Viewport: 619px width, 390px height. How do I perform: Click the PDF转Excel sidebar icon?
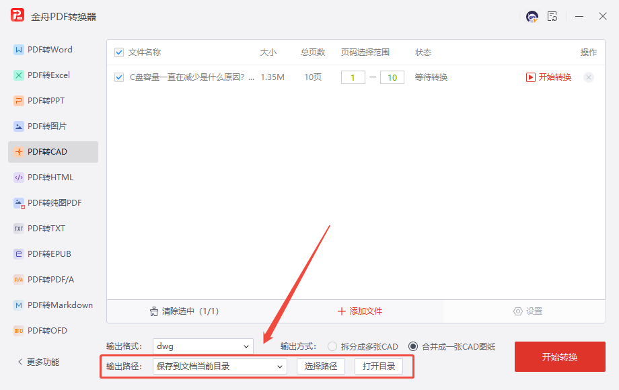coord(19,75)
